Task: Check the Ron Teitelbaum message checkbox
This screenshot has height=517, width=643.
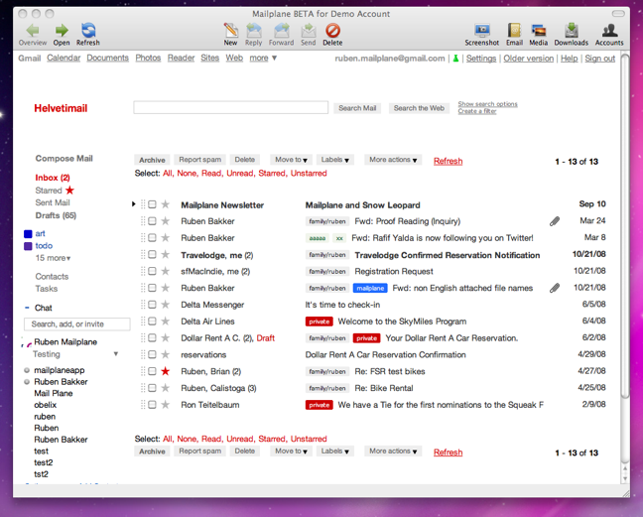Action: pos(152,405)
